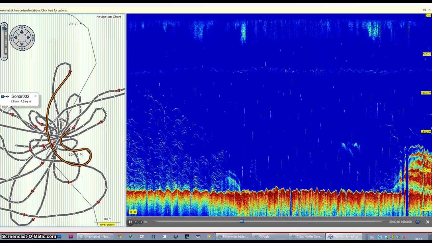Pan the chart up with the north arrow
Screen dimensions: 432x243
point(22,32)
